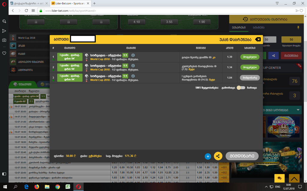Screen dimensions: 307x191
Task: Click the blue share button in betslip
Action: coord(273,56)
